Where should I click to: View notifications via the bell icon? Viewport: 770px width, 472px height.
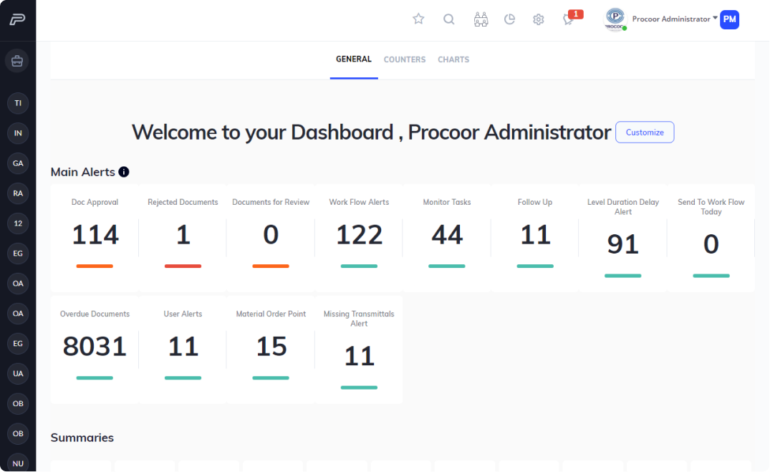tap(567, 19)
